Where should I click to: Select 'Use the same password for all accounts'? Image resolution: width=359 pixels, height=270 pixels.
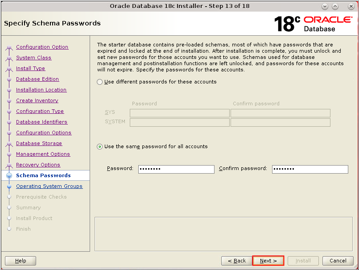[99, 146]
